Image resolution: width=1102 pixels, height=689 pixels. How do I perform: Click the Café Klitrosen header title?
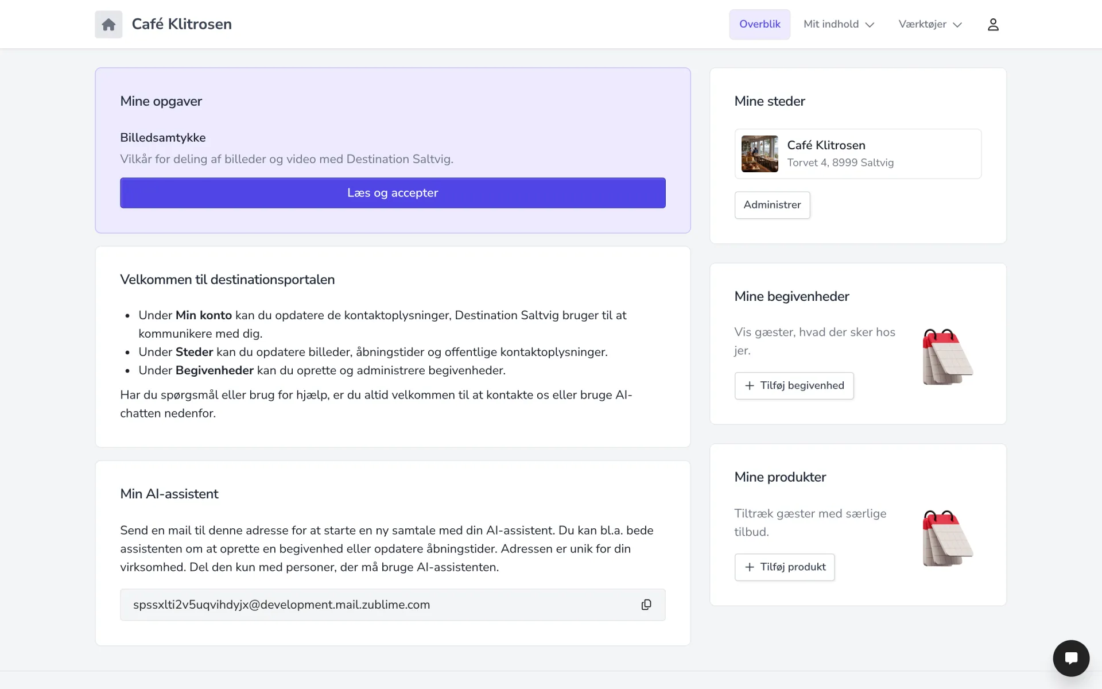(x=182, y=24)
